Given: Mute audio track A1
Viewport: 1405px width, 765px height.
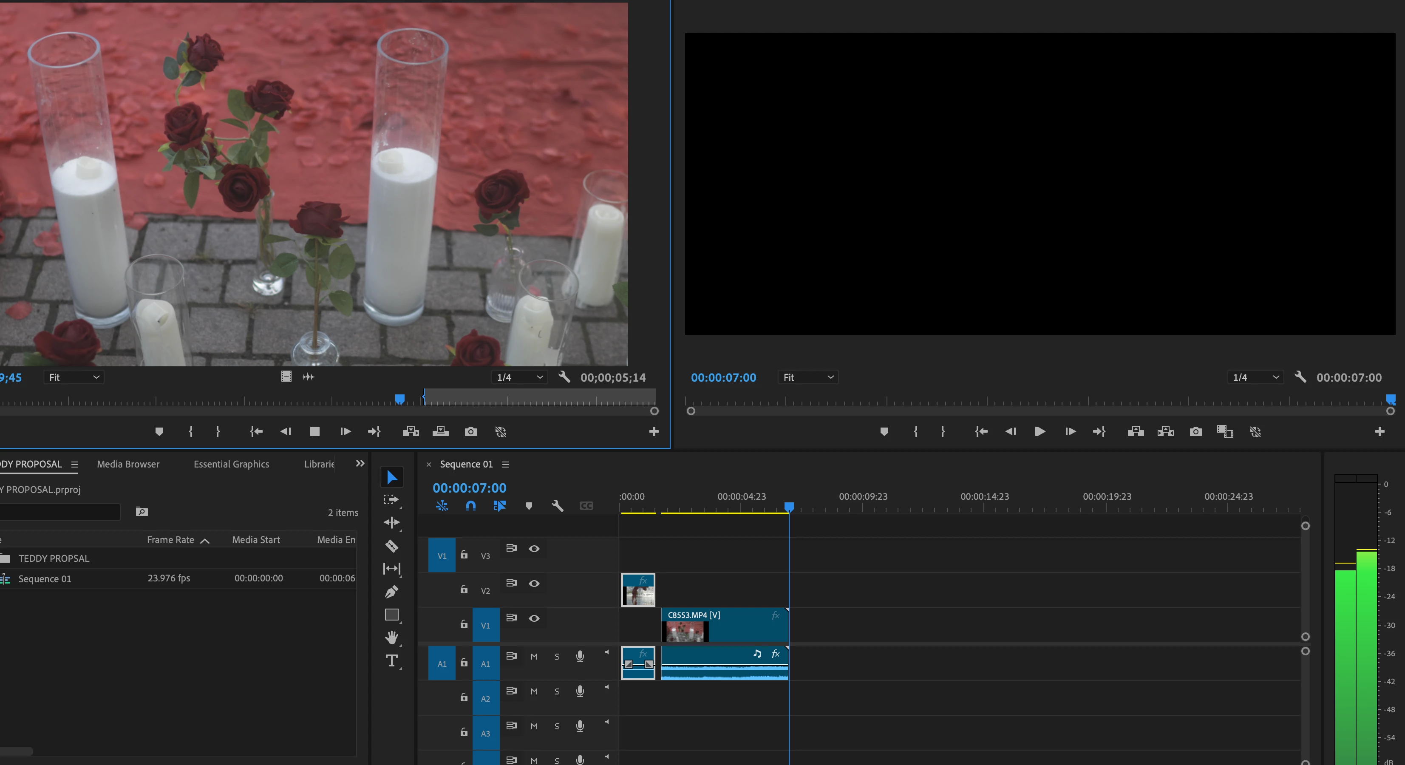Looking at the screenshot, I should click(x=534, y=657).
